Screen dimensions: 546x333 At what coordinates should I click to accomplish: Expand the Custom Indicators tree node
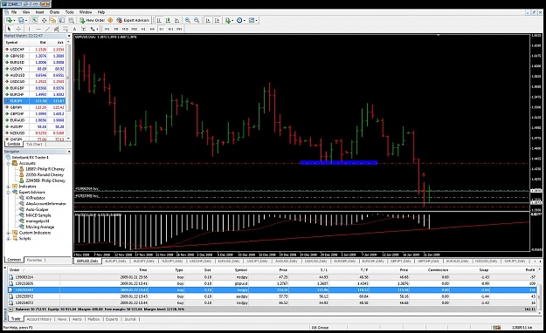(9, 233)
